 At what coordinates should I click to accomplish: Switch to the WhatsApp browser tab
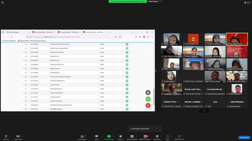click(18, 32)
